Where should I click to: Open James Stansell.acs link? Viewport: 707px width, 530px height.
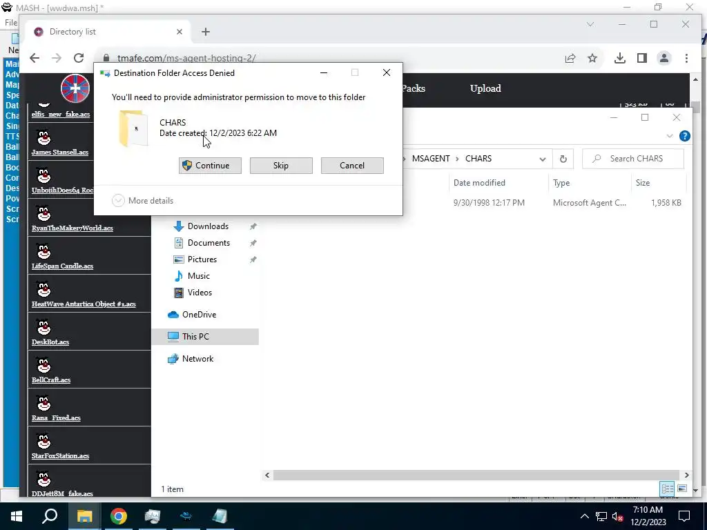coord(60,153)
